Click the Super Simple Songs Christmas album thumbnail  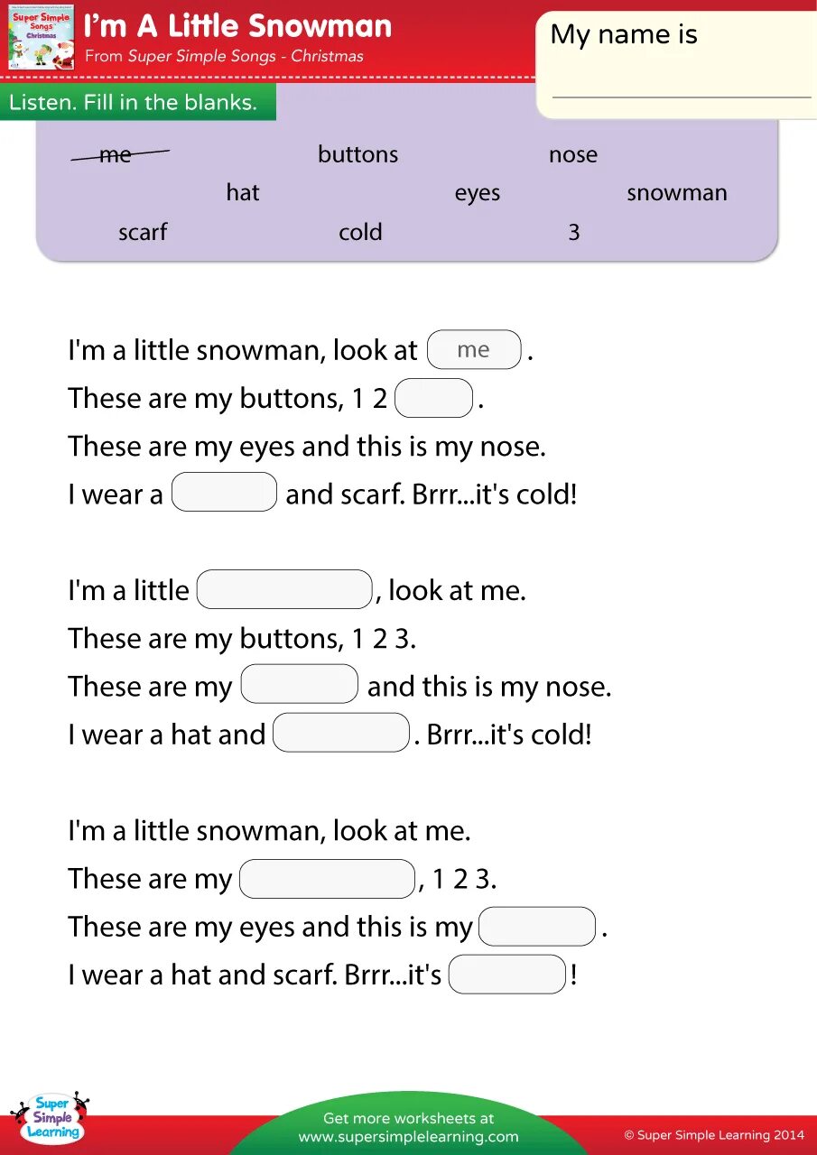(x=41, y=39)
